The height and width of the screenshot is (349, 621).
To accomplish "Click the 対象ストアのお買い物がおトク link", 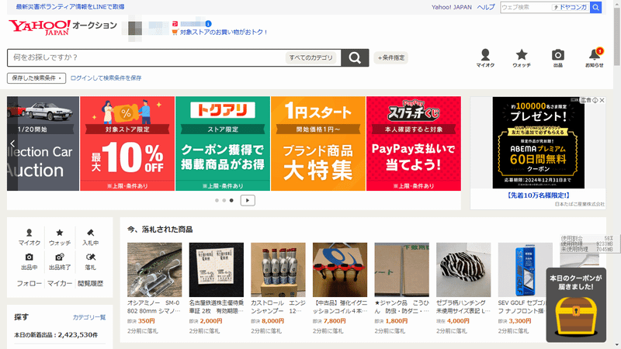I will tap(224, 32).
